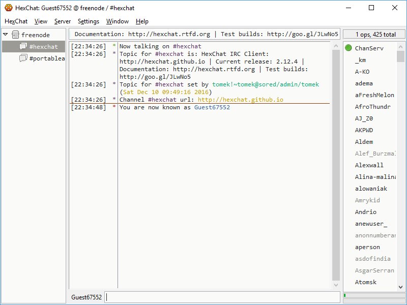
Task: Click the [22:34:48] timestamp
Action: (x=89, y=107)
